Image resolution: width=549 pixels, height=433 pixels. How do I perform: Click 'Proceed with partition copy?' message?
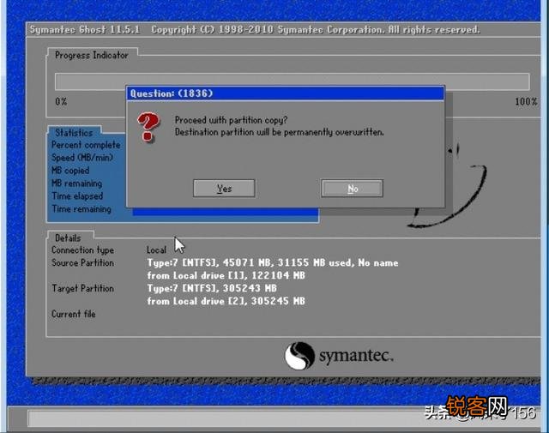point(231,120)
